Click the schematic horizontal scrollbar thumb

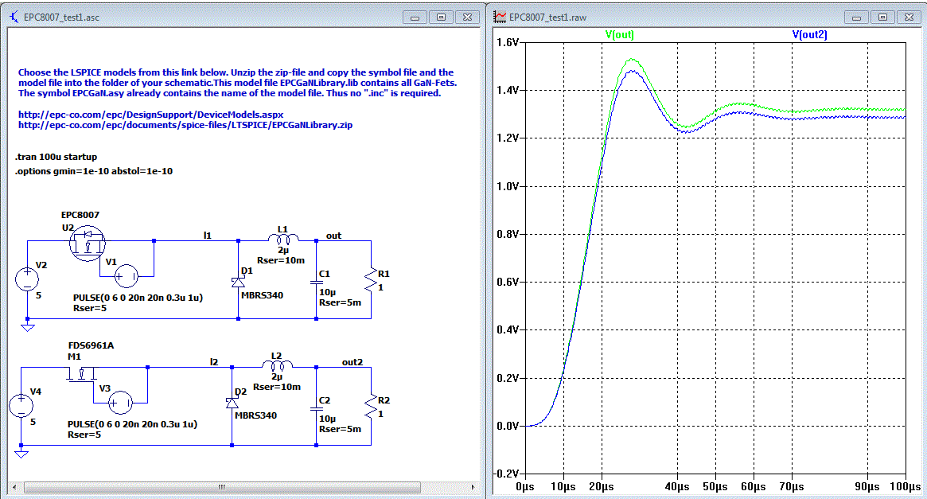222,487
